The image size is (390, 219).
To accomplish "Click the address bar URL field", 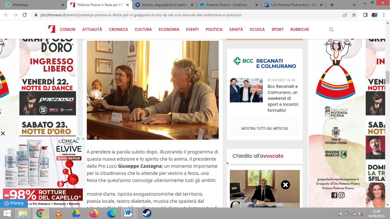I will (x=188, y=15).
